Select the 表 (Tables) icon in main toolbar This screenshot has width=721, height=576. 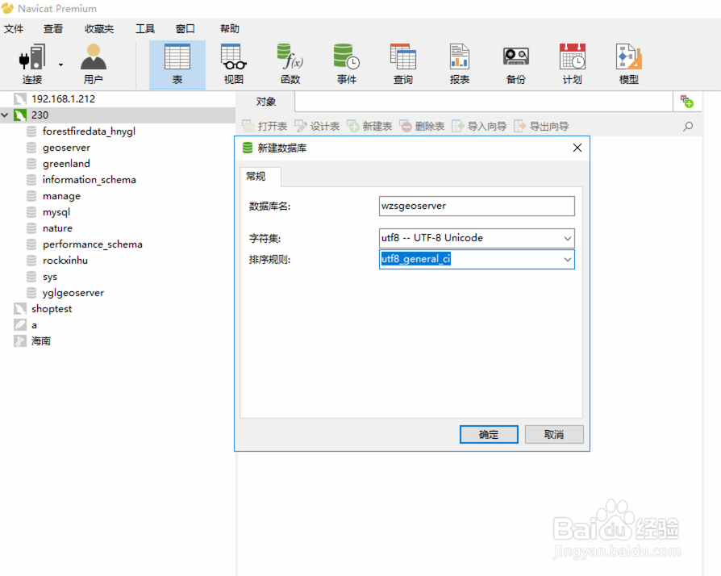pos(177,63)
